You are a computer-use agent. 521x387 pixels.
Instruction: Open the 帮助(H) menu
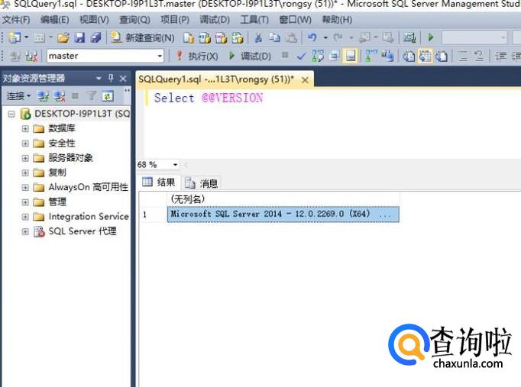pyautogui.click(x=337, y=20)
